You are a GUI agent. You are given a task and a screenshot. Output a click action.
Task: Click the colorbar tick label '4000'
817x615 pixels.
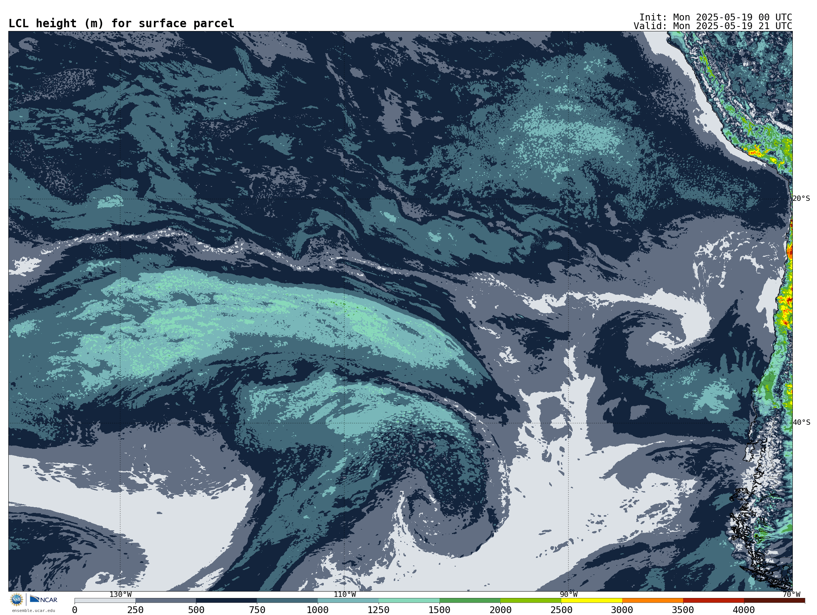(x=744, y=610)
